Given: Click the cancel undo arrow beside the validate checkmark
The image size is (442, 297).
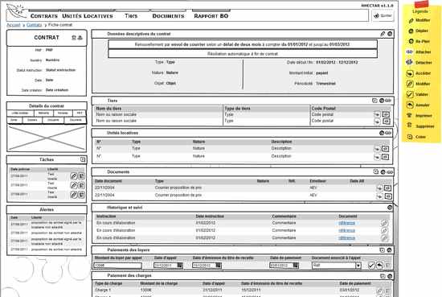Looking at the screenshot, I should tap(379, 266).
